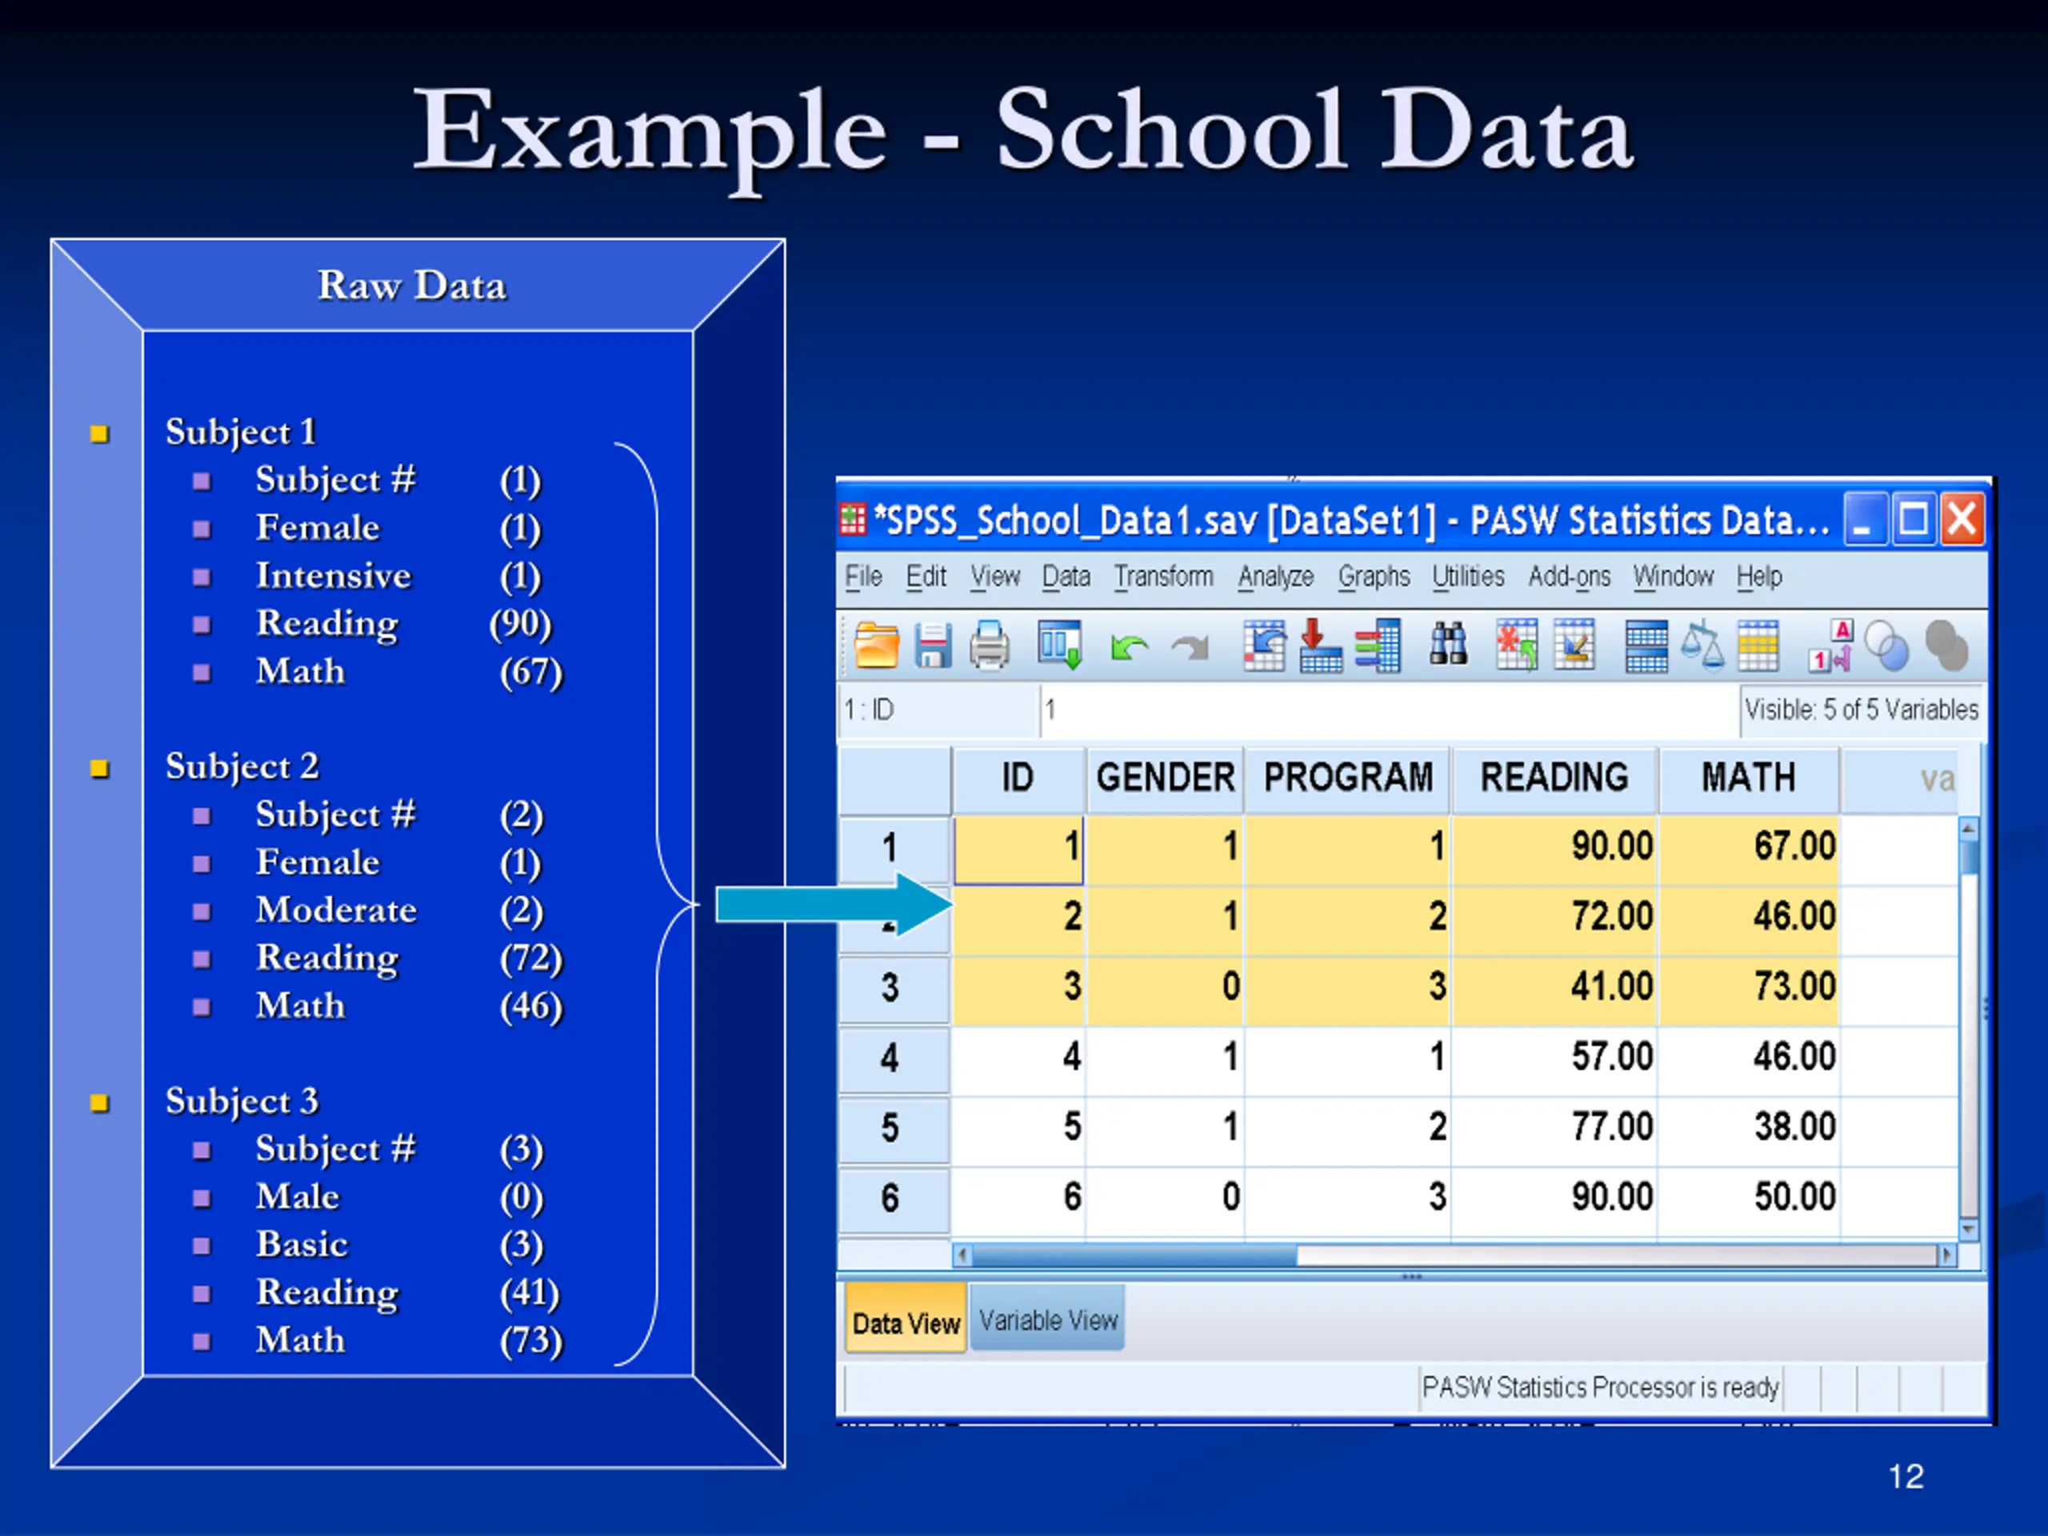Open the Analyze menu
This screenshot has height=1536, width=2048.
[x=1276, y=577]
